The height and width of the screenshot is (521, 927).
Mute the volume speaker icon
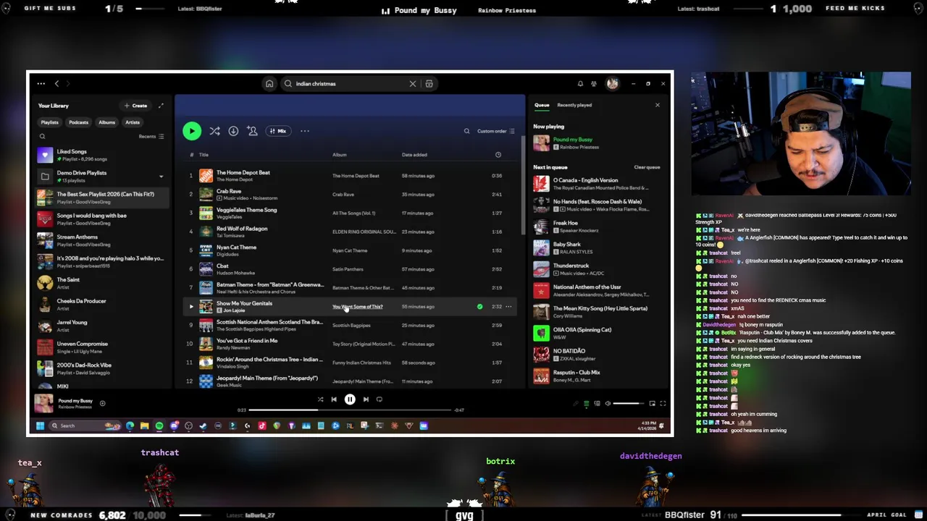[608, 404]
